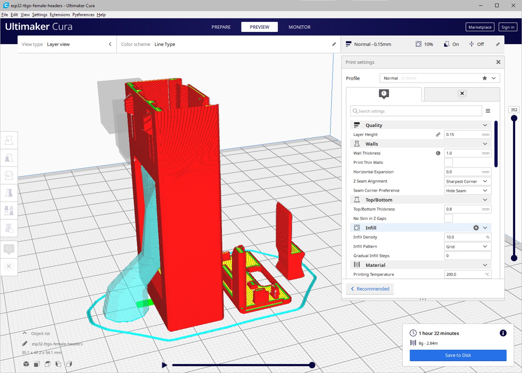Enable the Print Thin Walls checkbox

tap(448, 162)
